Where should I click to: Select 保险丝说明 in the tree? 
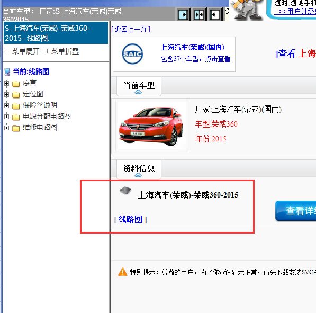tap(40, 105)
